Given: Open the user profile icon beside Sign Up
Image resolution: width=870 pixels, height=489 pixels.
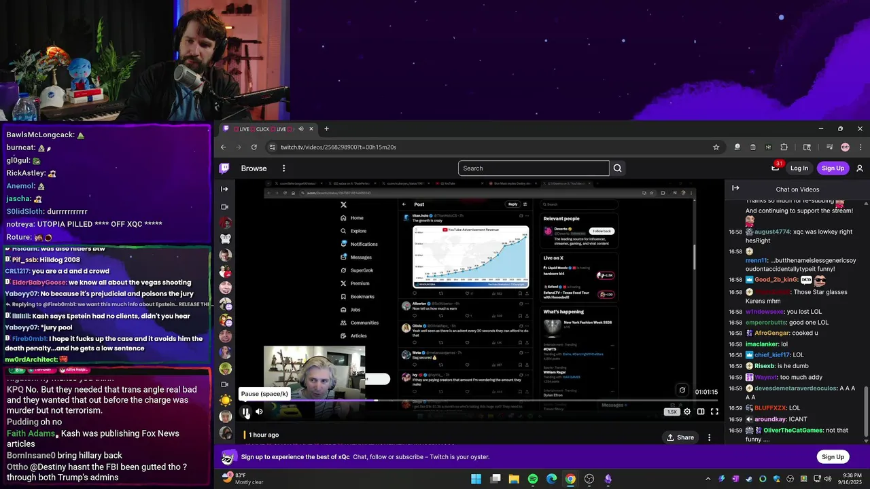Looking at the screenshot, I should [x=860, y=168].
